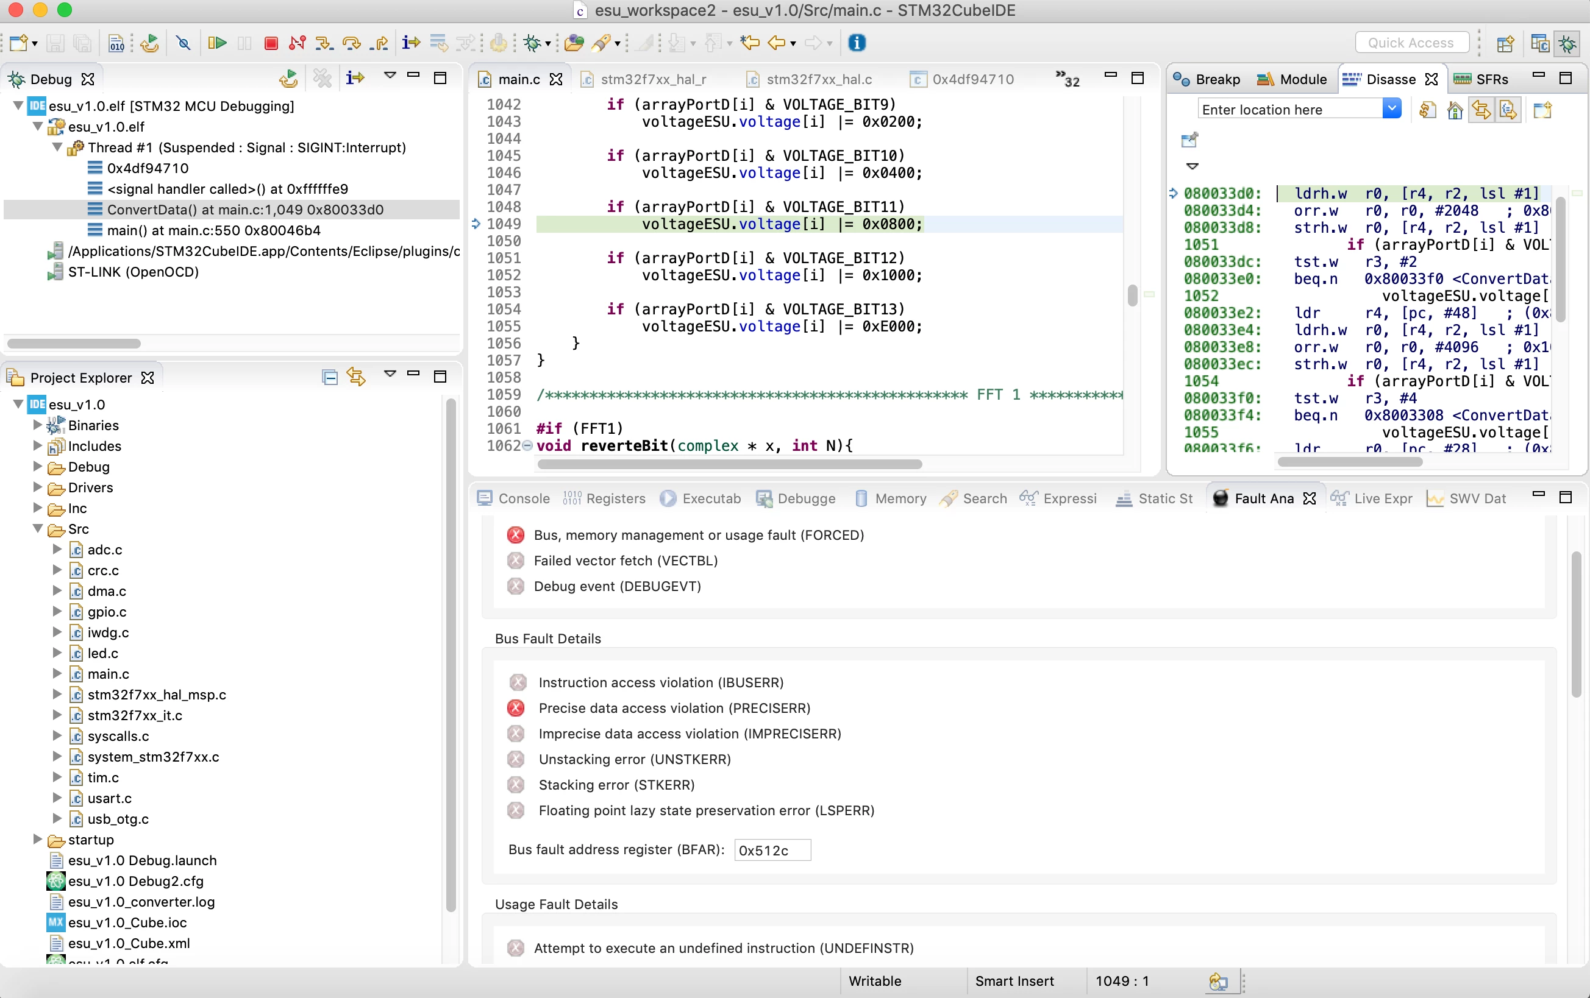This screenshot has height=998, width=1590.
Task: Switch to the Console tab
Action: 514,498
